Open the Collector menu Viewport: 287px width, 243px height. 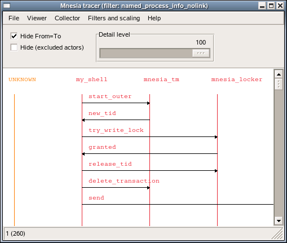(x=67, y=18)
